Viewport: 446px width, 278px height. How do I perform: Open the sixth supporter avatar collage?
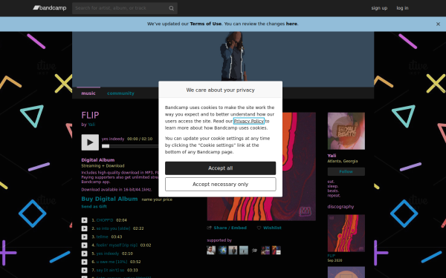coord(265,251)
